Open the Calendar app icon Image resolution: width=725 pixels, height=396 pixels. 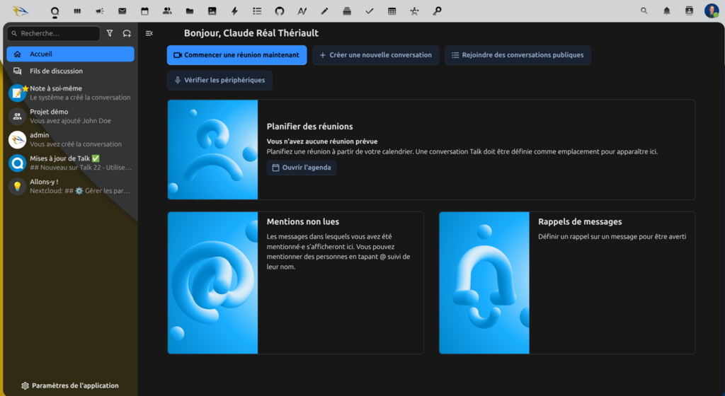[144, 11]
